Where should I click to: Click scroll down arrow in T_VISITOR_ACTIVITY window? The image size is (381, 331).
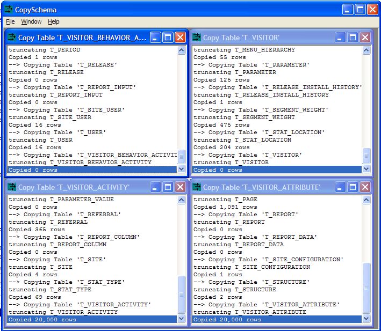pos(182,318)
